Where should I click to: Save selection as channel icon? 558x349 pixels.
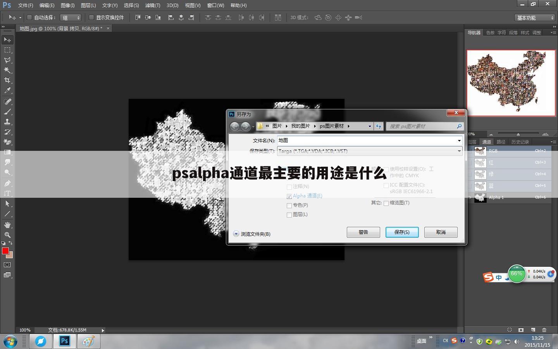tap(521, 330)
